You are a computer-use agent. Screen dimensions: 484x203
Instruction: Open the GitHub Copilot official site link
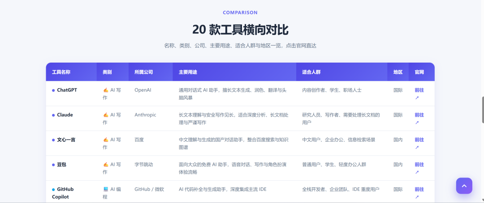click(419, 193)
